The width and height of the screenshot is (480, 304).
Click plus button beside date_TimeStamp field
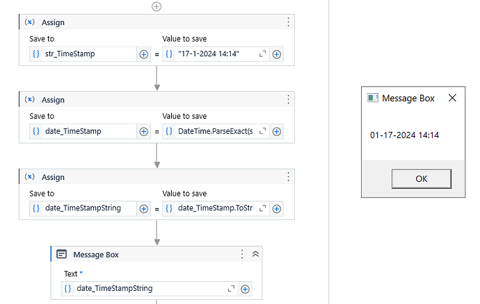point(144,131)
